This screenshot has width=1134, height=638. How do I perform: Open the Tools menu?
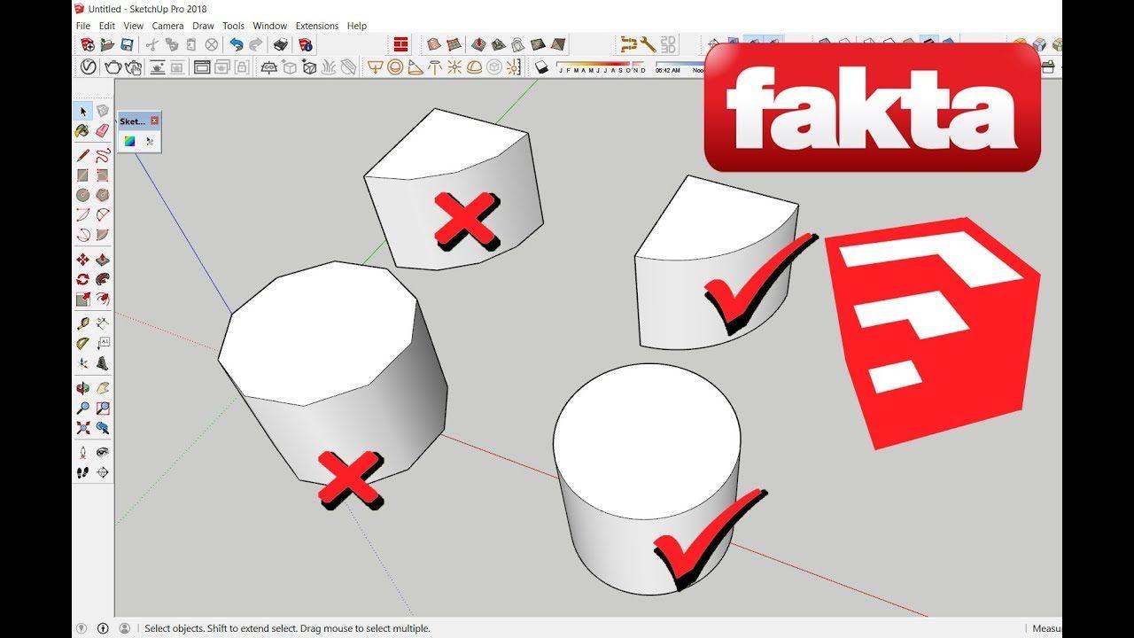pos(233,26)
